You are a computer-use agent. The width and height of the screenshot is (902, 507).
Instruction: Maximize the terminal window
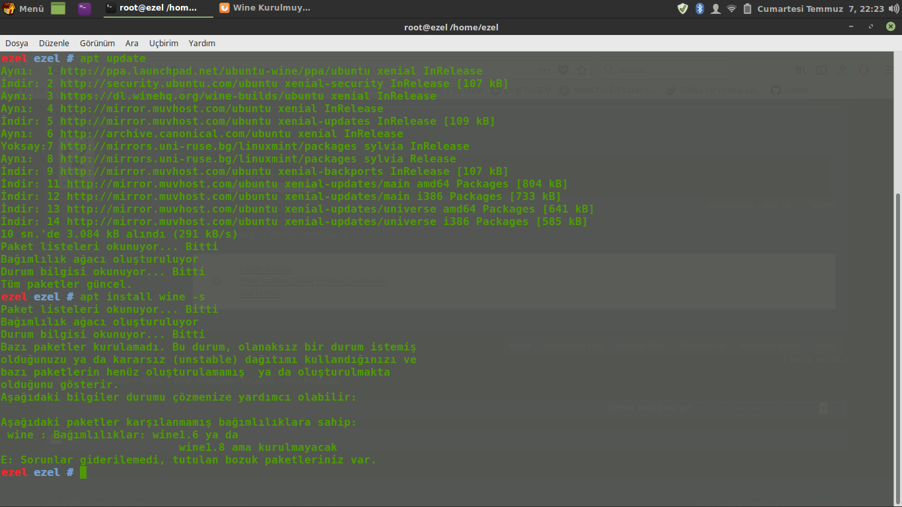(x=872, y=27)
